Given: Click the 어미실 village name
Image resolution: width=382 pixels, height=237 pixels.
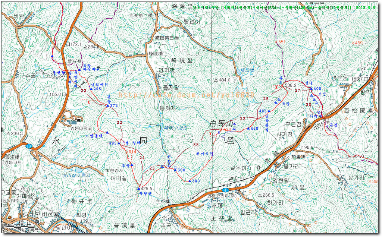Looking at the screenshot, I should (119, 178).
